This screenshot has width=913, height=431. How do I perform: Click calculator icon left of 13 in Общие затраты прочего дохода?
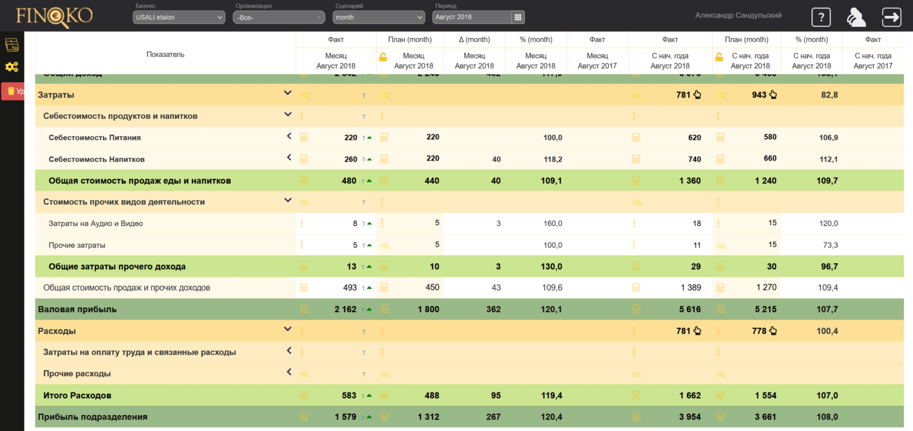point(304,266)
